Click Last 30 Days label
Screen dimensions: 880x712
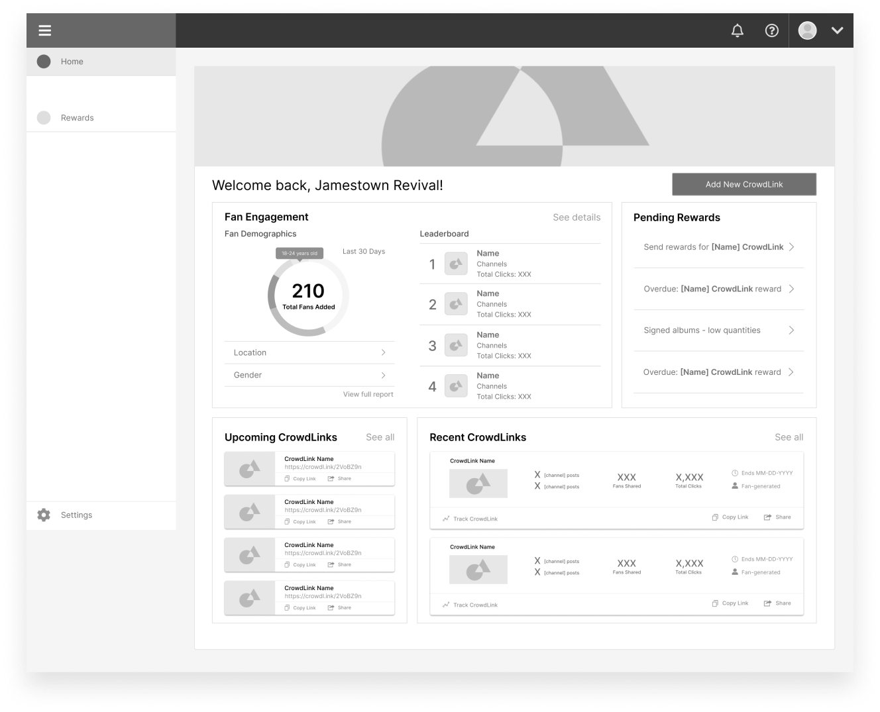click(x=364, y=252)
